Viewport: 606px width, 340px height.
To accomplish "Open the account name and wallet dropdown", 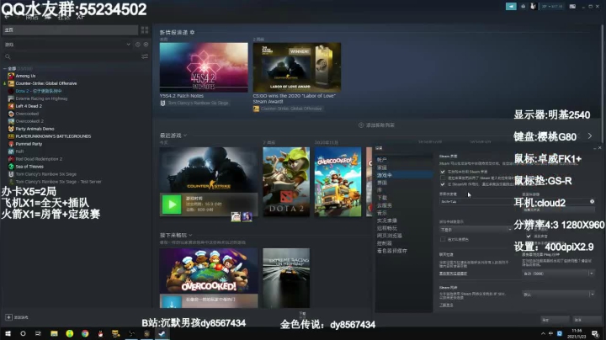I will (552, 7).
